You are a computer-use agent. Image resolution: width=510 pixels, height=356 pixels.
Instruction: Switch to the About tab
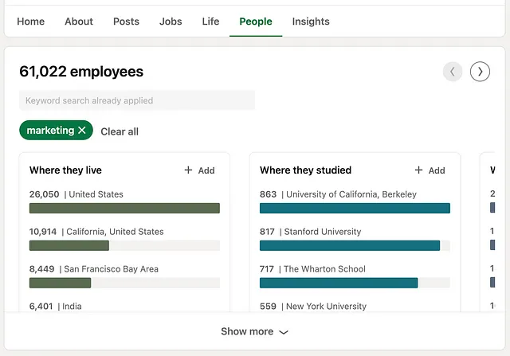click(79, 22)
